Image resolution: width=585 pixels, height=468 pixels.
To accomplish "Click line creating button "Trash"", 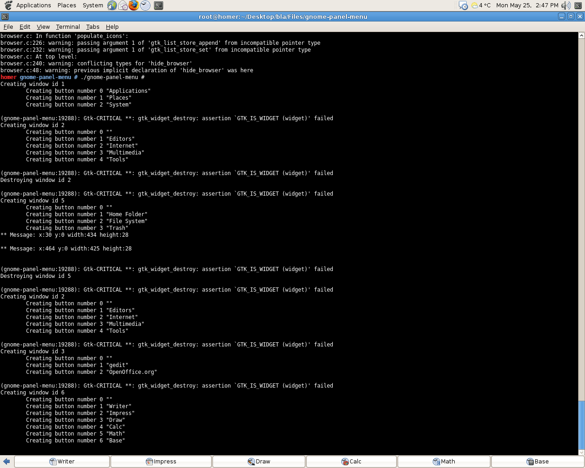I will point(77,228).
